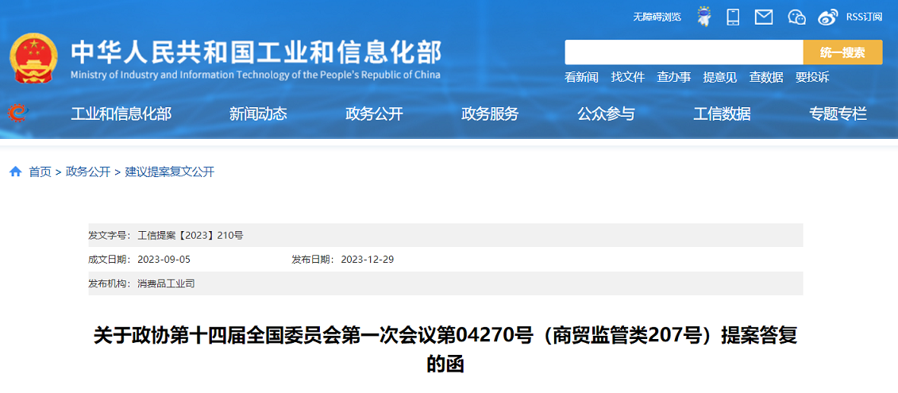Open the 公众参与 menu item
Screen dimensions: 898x393
[606, 114]
